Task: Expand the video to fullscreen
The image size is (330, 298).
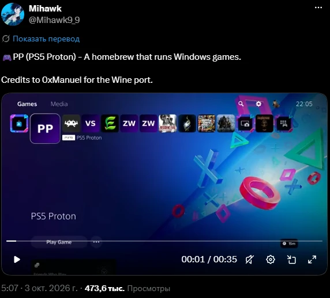Action: click(312, 259)
